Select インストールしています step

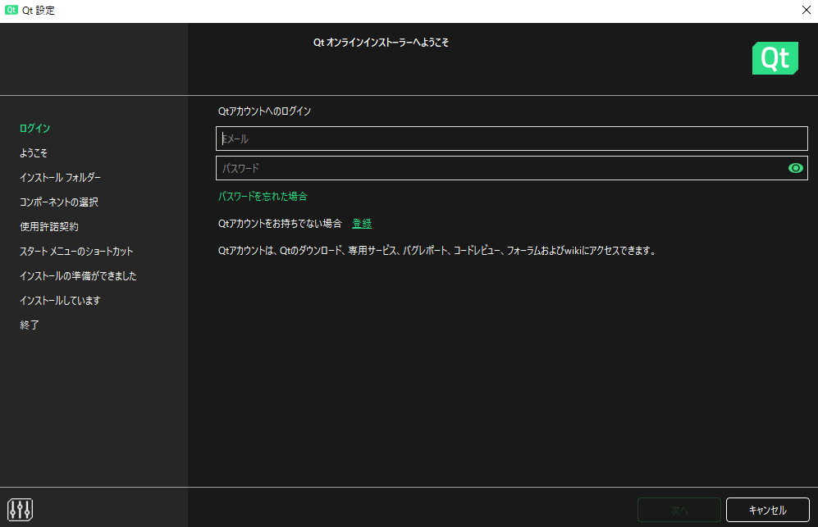[60, 300]
